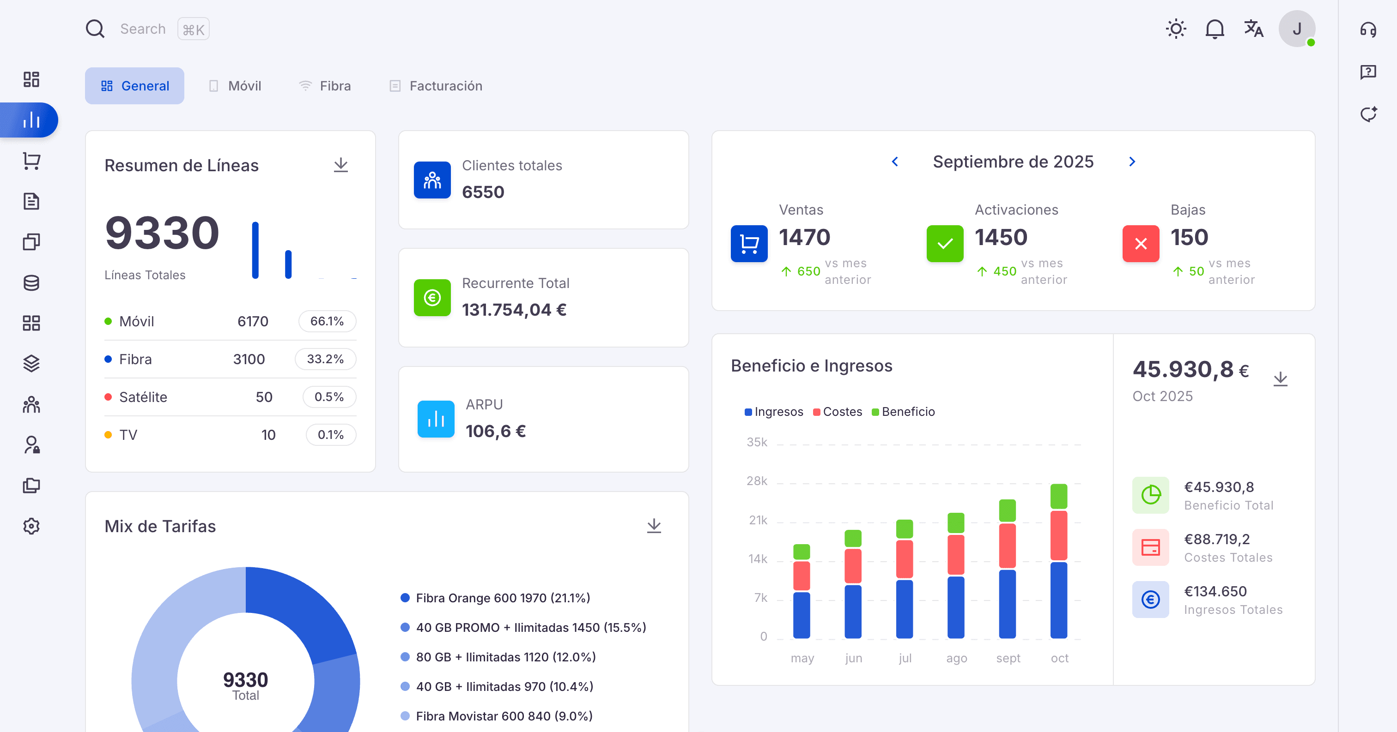
Task: Click the Móvil 66.1% percentage badge
Action: [x=327, y=321]
